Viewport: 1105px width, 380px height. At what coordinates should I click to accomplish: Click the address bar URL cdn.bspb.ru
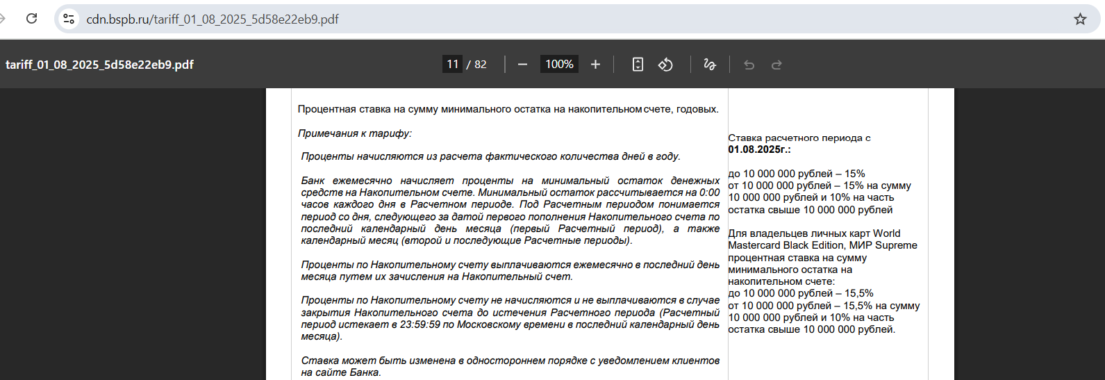(213, 19)
